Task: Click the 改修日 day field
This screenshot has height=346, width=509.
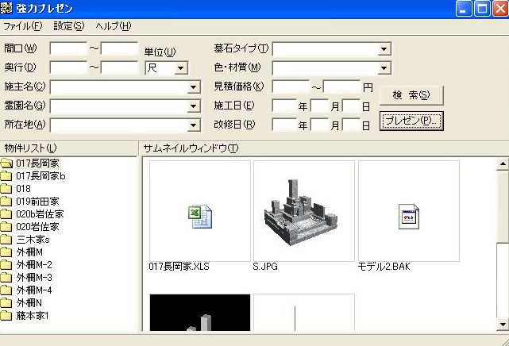Action: 352,125
